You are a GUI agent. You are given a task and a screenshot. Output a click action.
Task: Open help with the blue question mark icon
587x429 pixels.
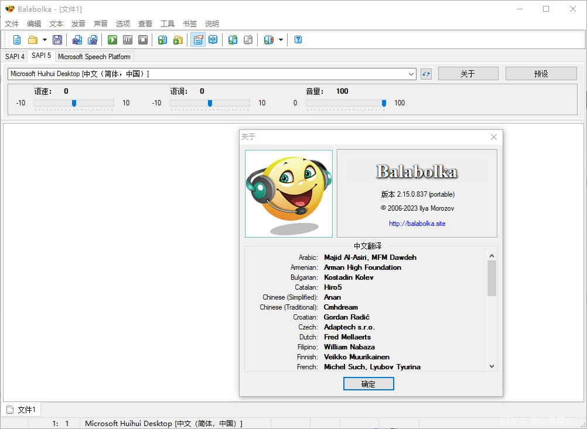click(x=298, y=40)
